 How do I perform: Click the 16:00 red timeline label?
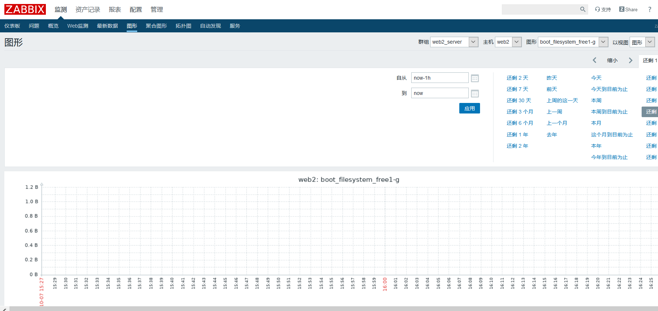385,284
